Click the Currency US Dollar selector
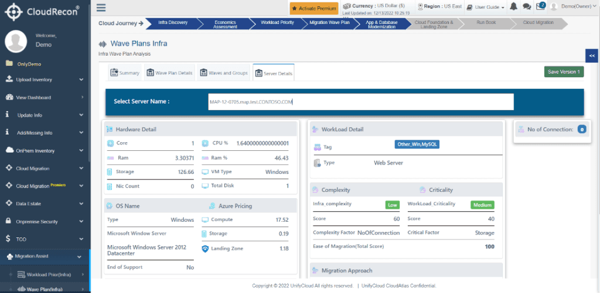This screenshot has height=293, width=600. pyautogui.click(x=374, y=6)
